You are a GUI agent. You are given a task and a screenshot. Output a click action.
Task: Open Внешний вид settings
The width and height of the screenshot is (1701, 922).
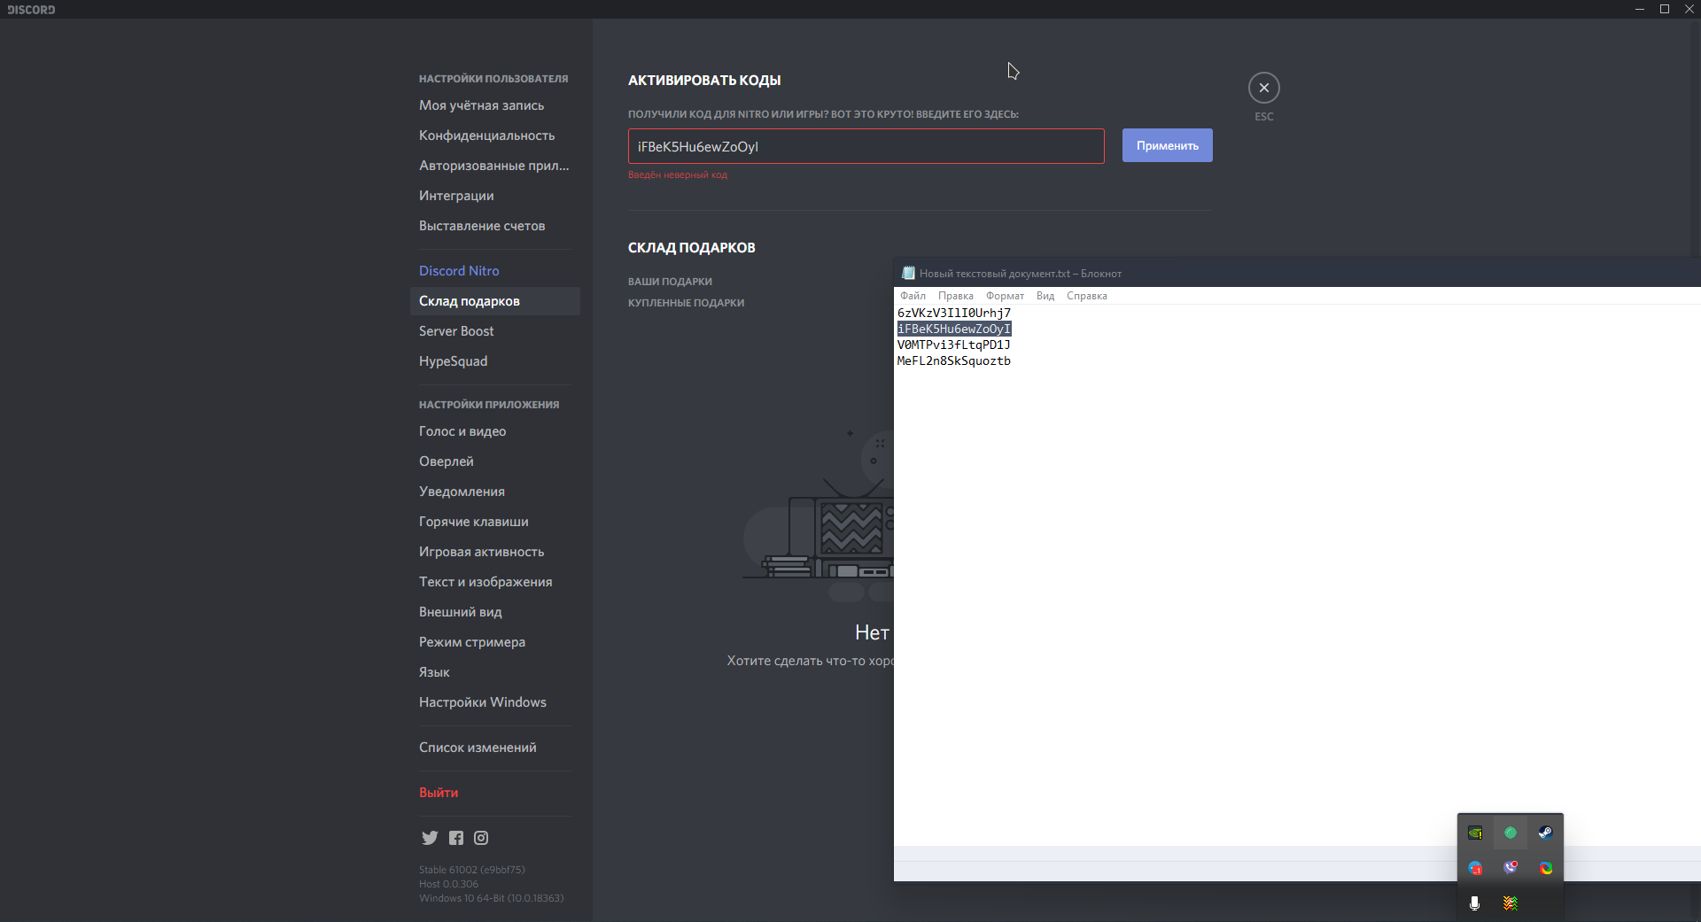(x=494, y=612)
